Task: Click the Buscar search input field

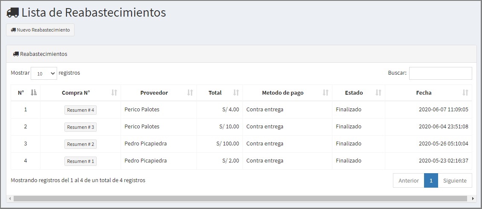Action: tap(441, 73)
